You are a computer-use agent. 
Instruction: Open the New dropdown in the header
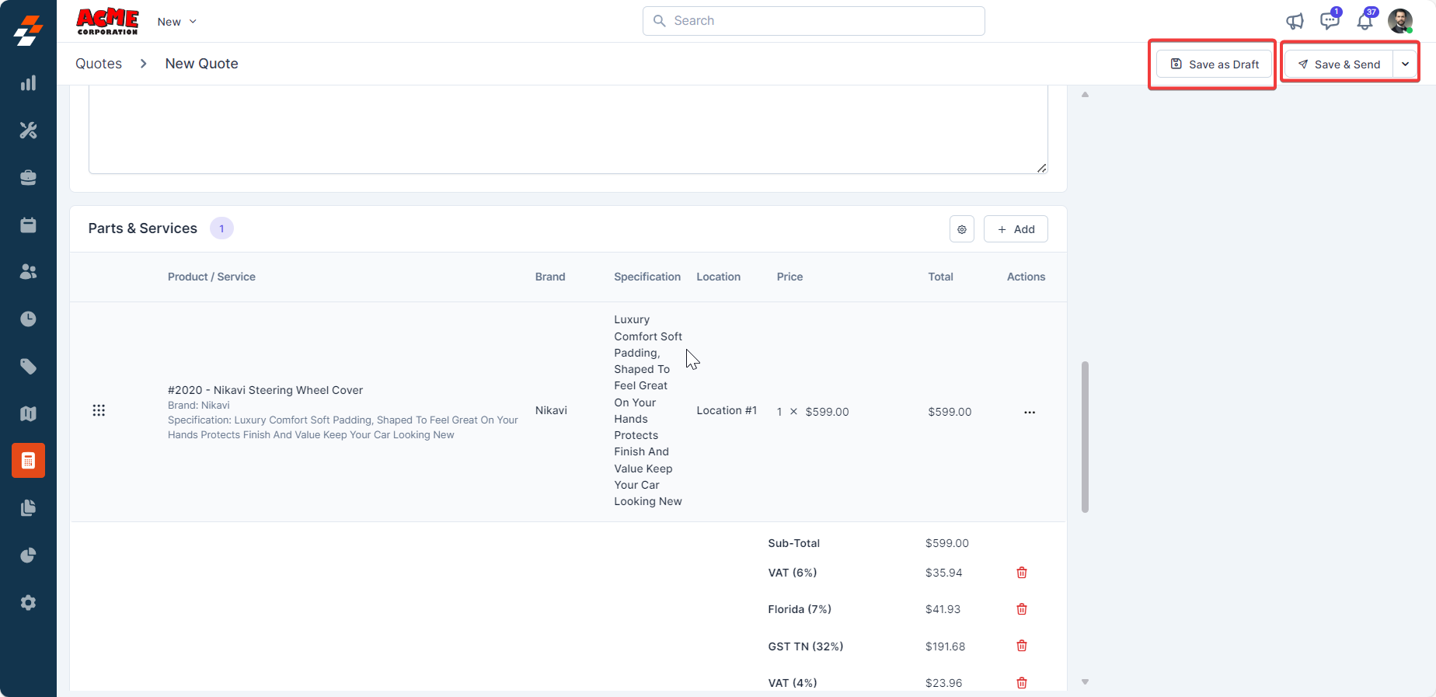click(x=176, y=22)
